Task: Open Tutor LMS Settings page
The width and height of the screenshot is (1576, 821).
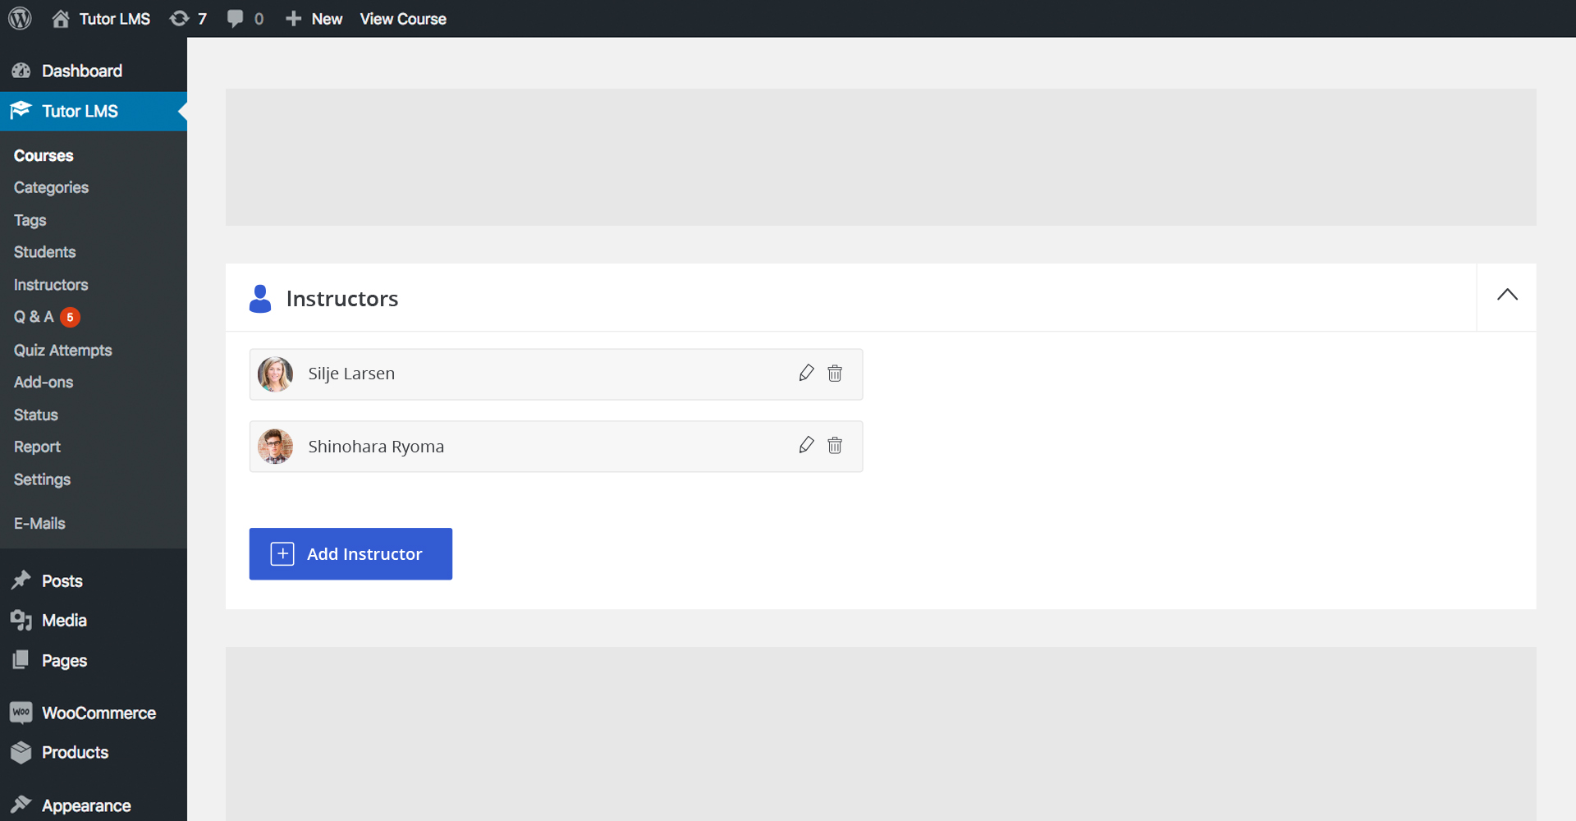Action: tap(42, 479)
